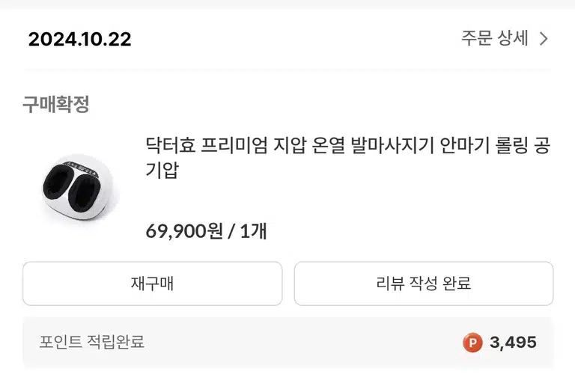Open the foot massager product thumbnail
The width and height of the screenshot is (575, 389).
[x=79, y=189]
